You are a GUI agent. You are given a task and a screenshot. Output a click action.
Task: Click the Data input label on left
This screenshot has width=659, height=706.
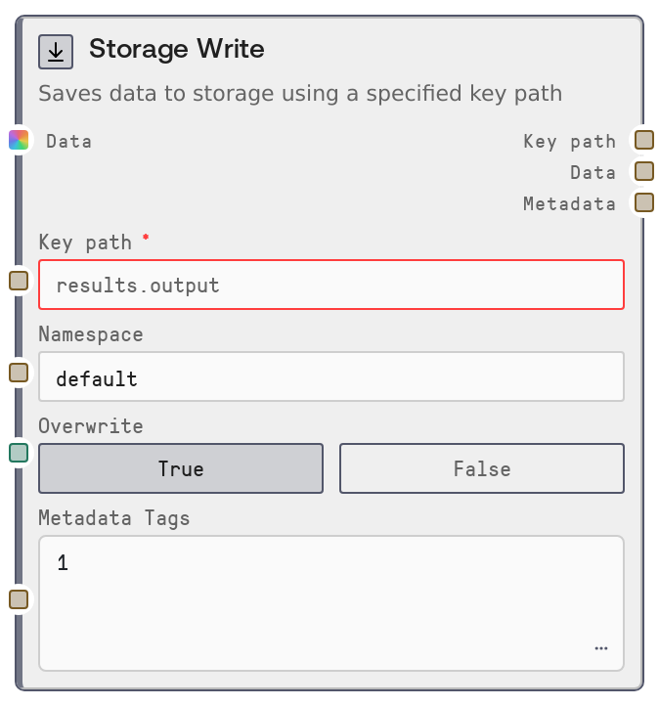coord(69,141)
